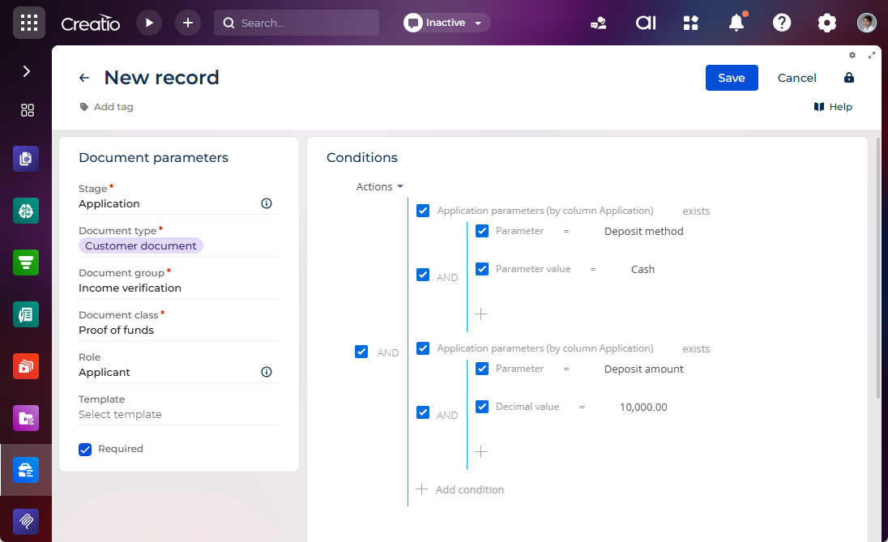This screenshot has width=888, height=542.
Task: Click Add tag
Action: [107, 107]
